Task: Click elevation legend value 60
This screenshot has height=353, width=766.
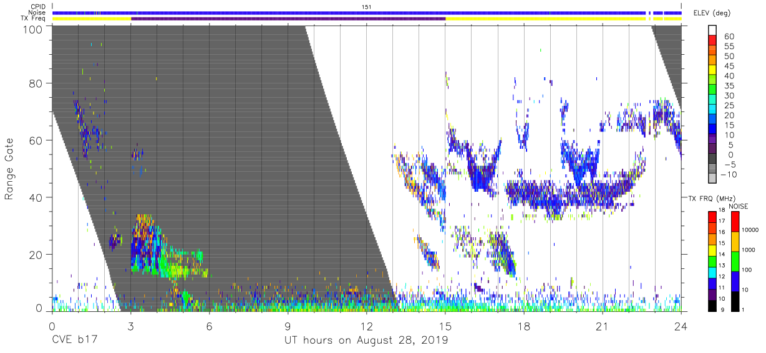Action: 729,37
